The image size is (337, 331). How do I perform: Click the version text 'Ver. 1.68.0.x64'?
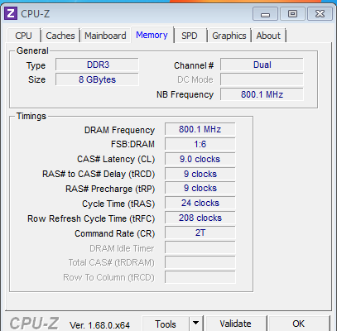pos(99,325)
